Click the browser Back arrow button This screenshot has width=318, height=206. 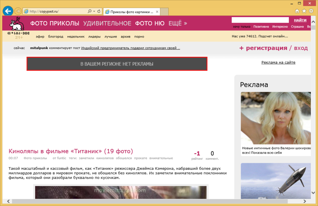pyautogui.click(x=7, y=11)
